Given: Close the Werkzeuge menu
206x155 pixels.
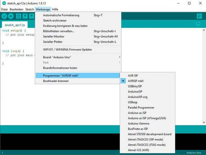Looking at the screenshot, I should (43, 10).
